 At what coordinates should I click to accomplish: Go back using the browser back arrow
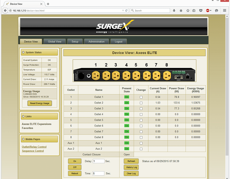5,11
